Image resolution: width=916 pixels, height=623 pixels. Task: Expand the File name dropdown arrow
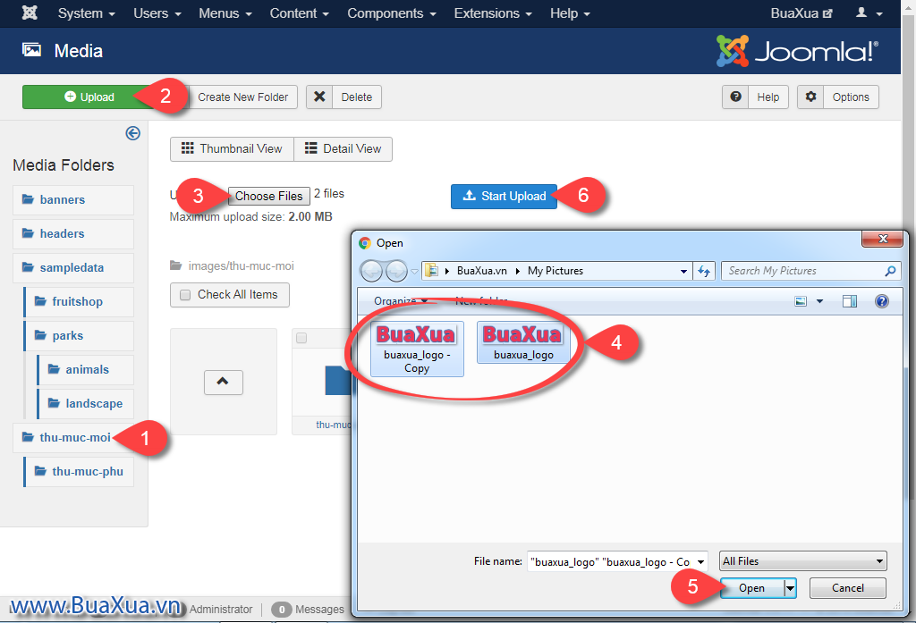point(700,561)
